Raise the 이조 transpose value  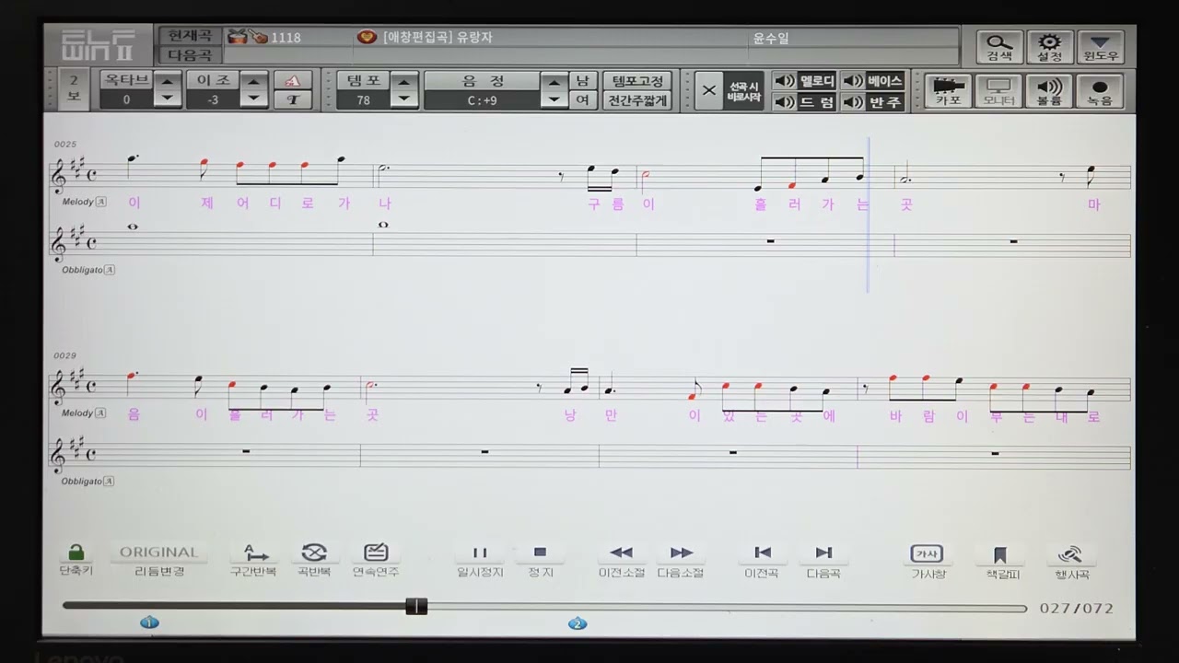coord(253,81)
